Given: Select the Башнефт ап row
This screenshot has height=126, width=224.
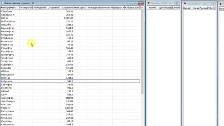Looking at the screenshot, I should point(70,28).
